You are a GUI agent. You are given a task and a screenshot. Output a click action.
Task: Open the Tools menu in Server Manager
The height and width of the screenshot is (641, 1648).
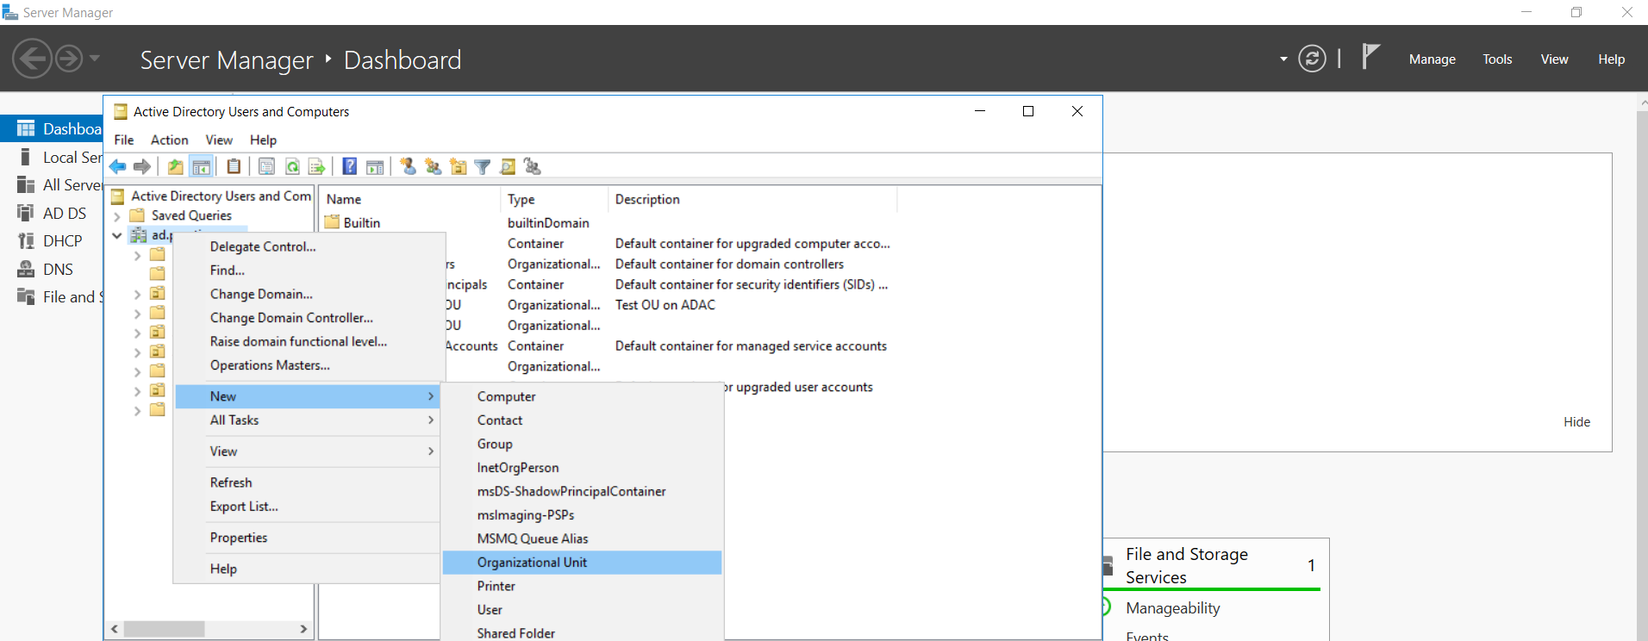pyautogui.click(x=1497, y=59)
